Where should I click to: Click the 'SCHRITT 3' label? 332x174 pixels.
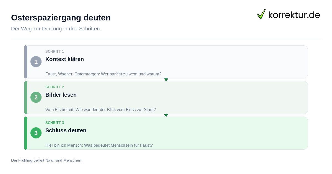click(55, 123)
